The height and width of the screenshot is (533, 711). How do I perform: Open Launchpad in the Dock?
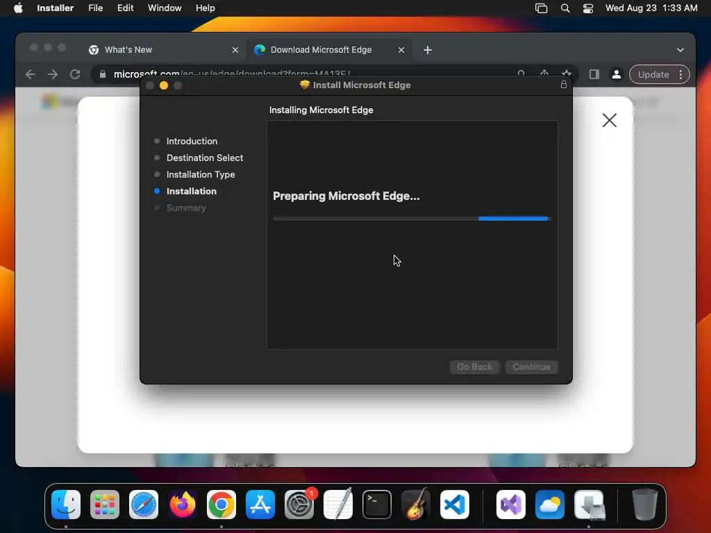click(105, 505)
